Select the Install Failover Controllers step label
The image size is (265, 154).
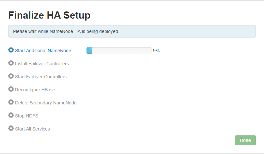coord(42,64)
